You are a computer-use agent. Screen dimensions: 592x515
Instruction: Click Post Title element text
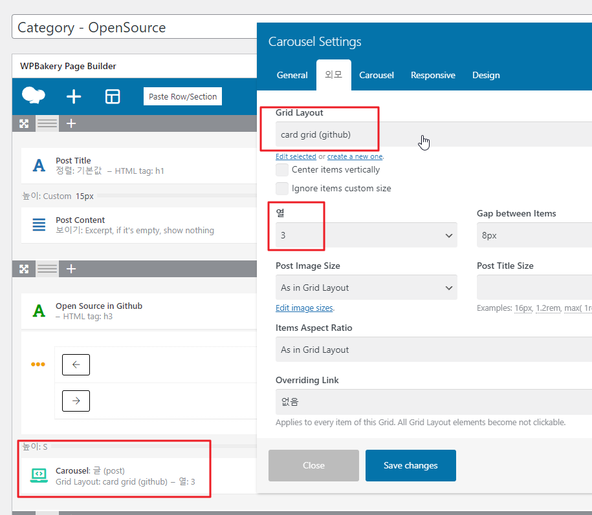[x=73, y=161]
